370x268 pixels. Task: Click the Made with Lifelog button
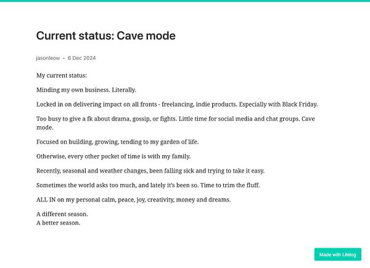[x=338, y=254]
